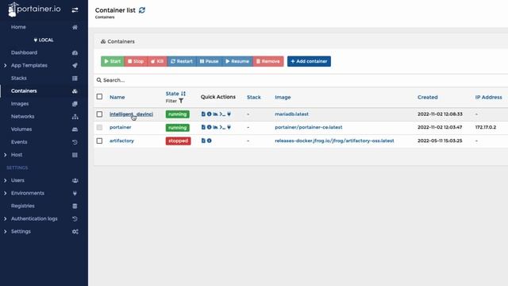Check the portainer row checkbox

(x=99, y=127)
